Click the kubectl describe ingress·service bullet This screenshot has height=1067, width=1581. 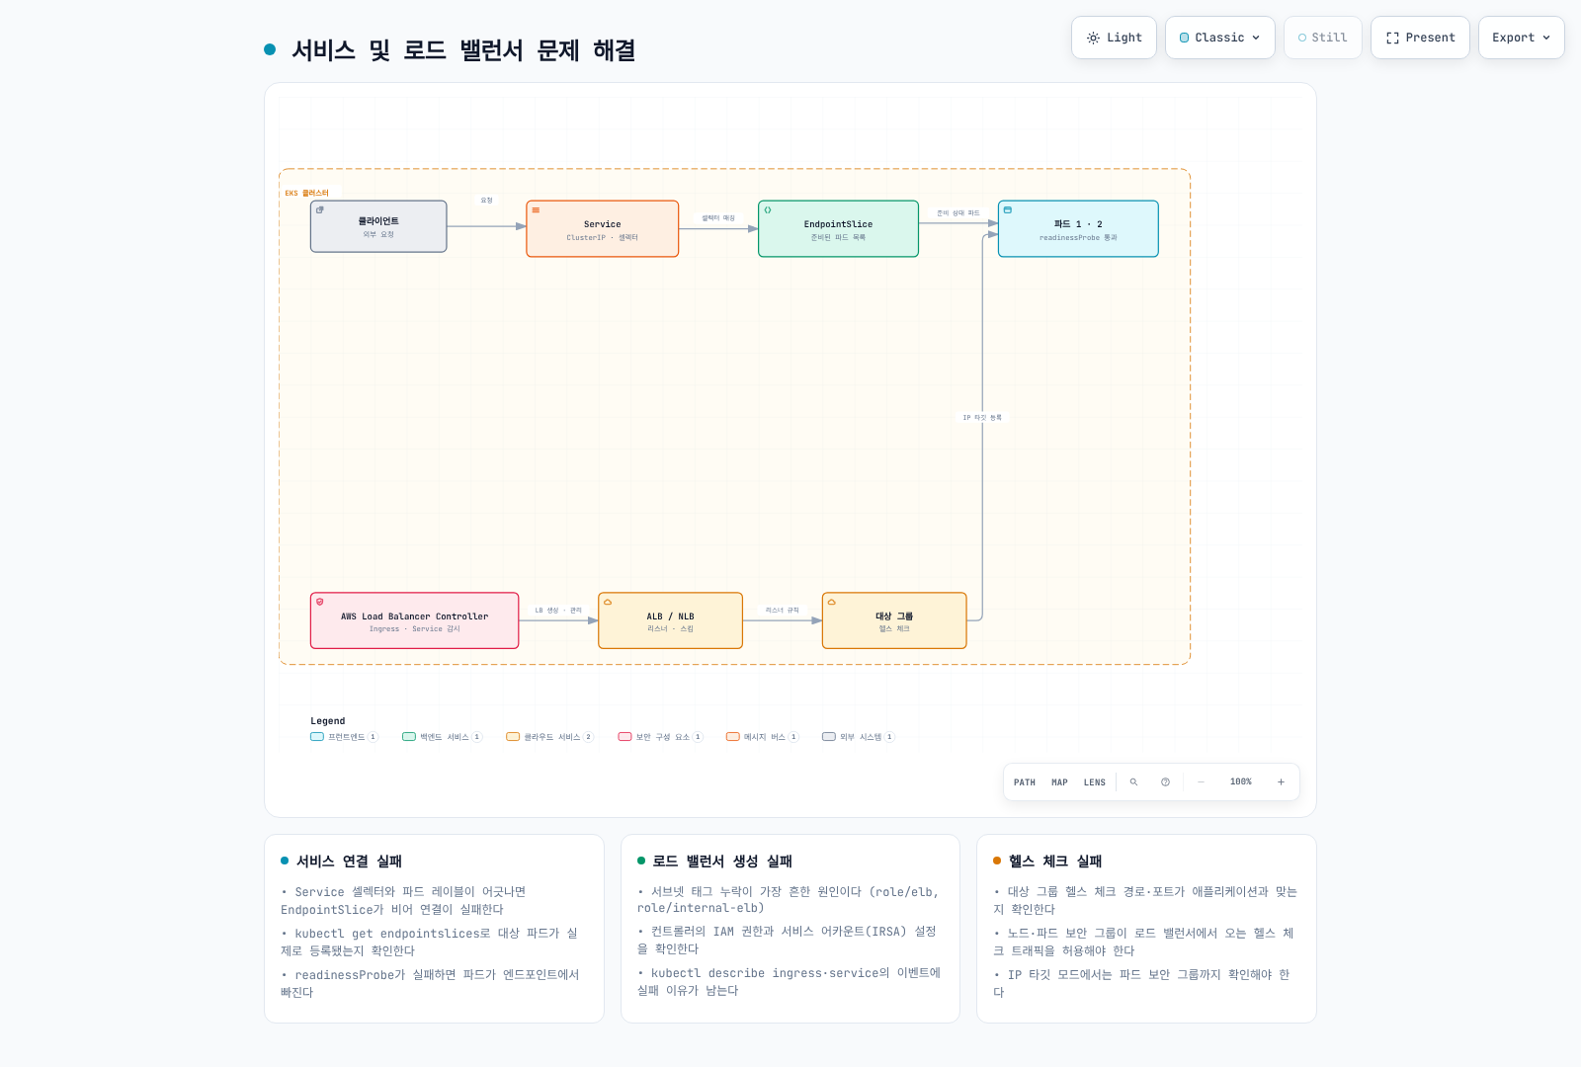789,982
